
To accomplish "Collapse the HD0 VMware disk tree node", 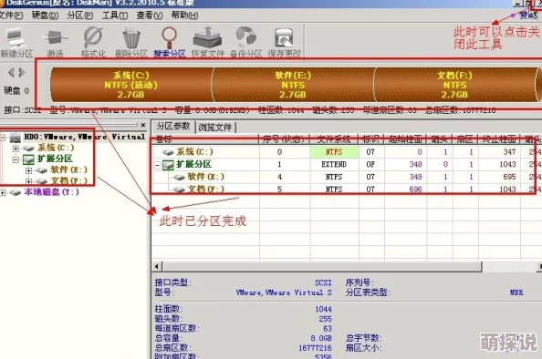I will pyautogui.click(x=3, y=138).
